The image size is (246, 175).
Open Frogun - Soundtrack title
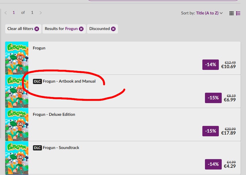click(x=61, y=148)
